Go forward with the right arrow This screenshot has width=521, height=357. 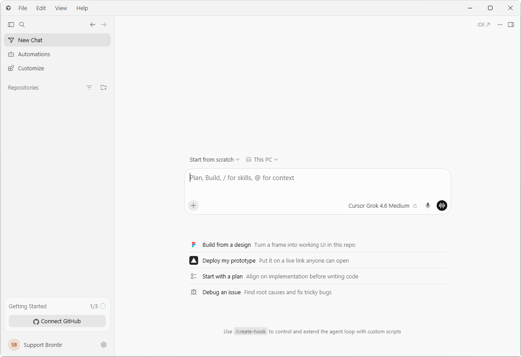click(104, 25)
